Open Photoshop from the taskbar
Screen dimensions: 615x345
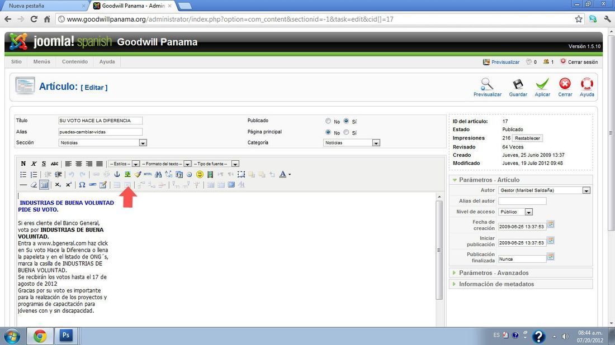point(66,336)
